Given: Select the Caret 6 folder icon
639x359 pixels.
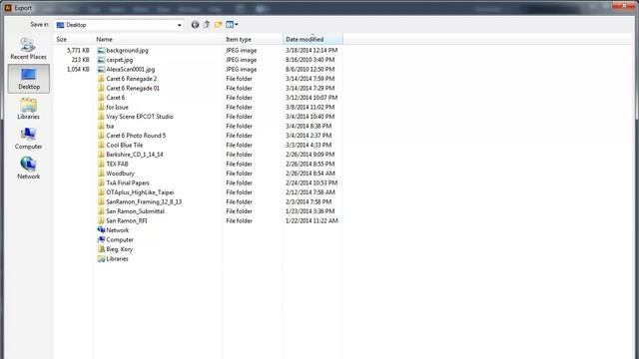Looking at the screenshot, I should (x=101, y=98).
